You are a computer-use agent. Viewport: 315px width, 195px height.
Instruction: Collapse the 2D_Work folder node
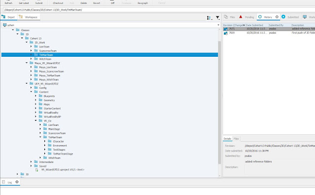(x=27, y=42)
